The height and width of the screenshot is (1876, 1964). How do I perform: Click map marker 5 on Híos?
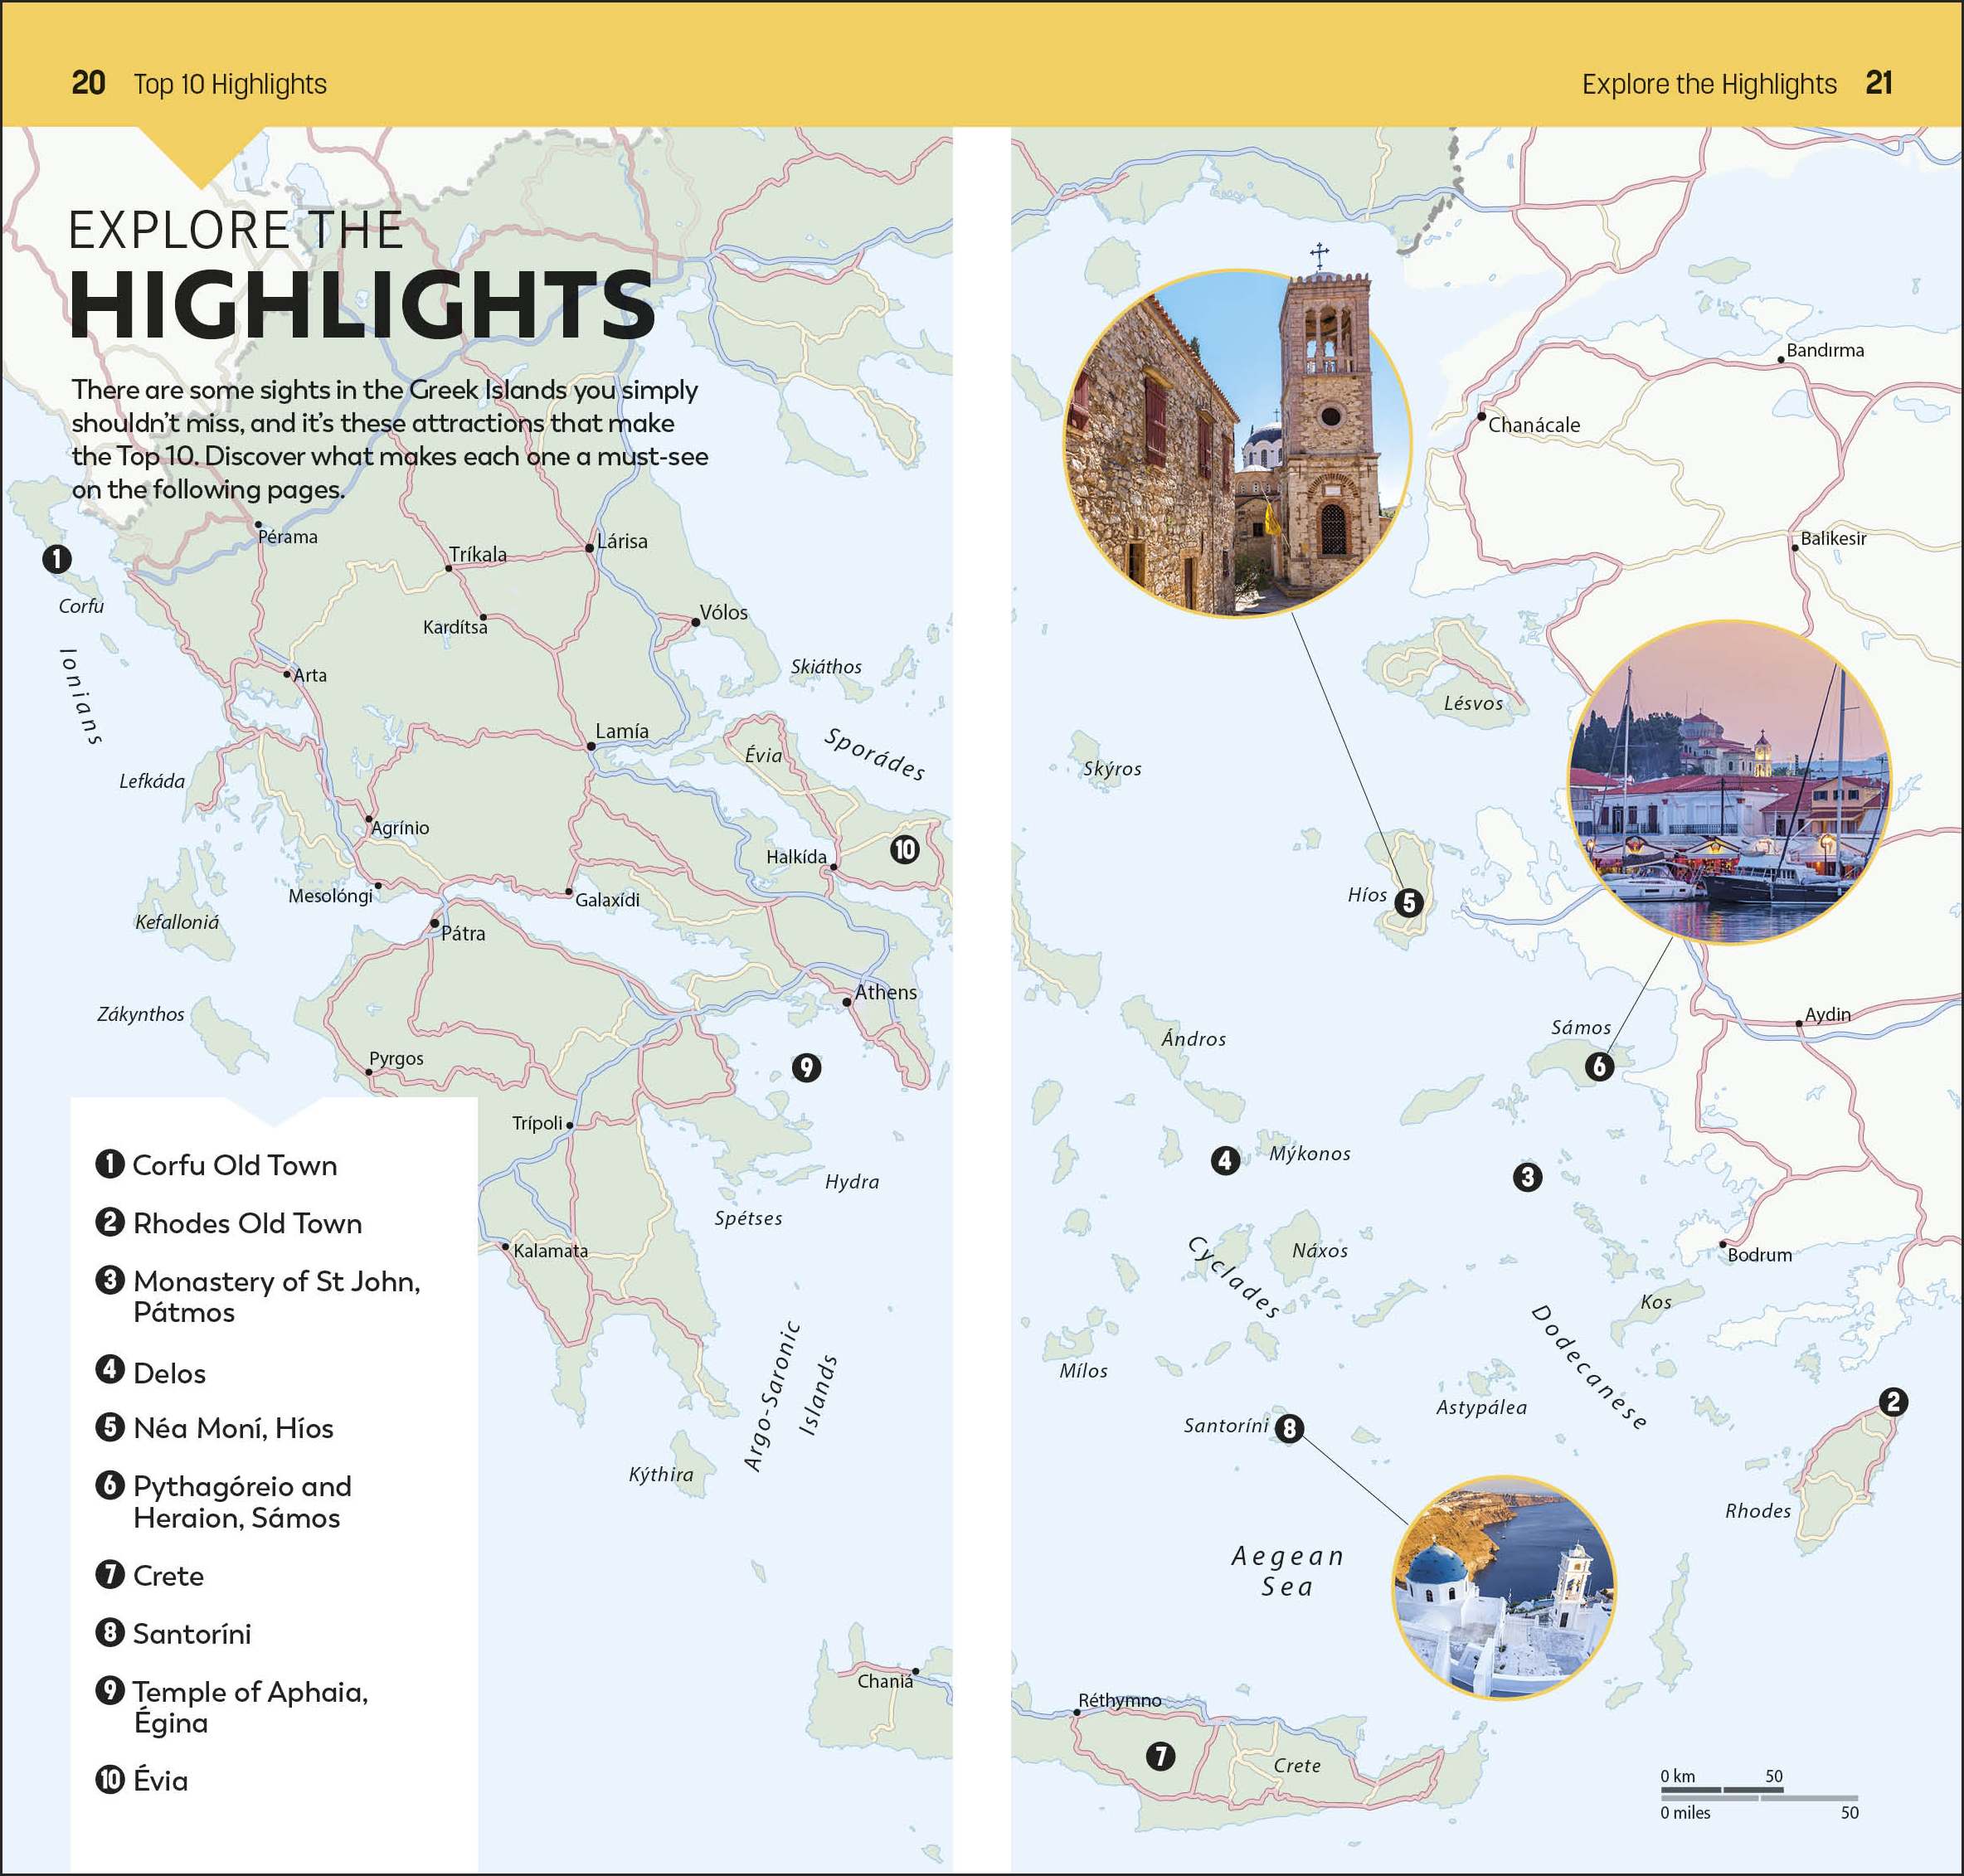click(x=1409, y=902)
